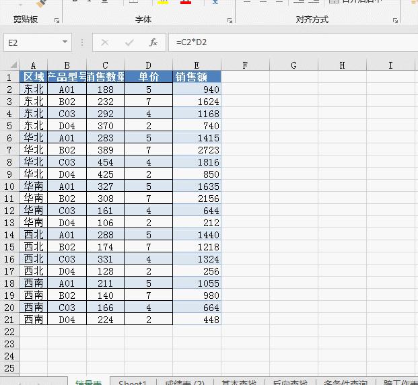The image size is (418, 385).
Task: Select cell with sales amount 980
Action: 197,295
